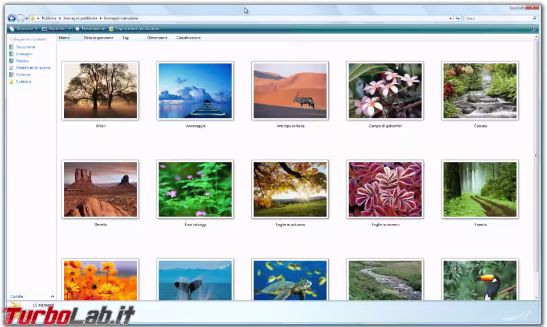Click the search magnifier icon

tap(534, 18)
